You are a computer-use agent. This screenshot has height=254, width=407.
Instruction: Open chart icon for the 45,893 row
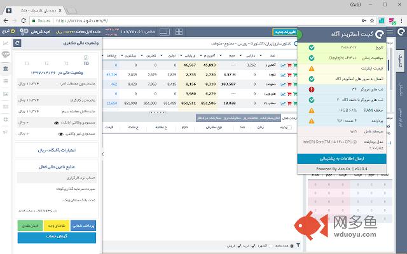pyautogui.click(x=283, y=65)
